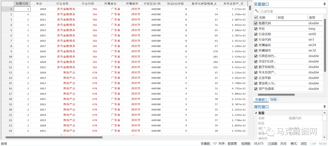Pin the 变量窗口 panel
The image size is (328, 146).
point(324,4)
